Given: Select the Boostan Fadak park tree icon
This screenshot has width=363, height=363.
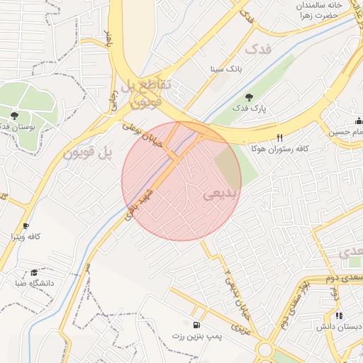Looking at the screenshot, I should pos(14,116).
